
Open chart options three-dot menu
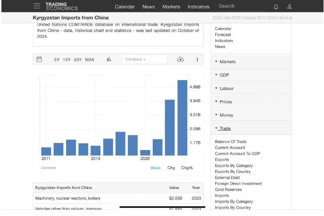click(197, 59)
